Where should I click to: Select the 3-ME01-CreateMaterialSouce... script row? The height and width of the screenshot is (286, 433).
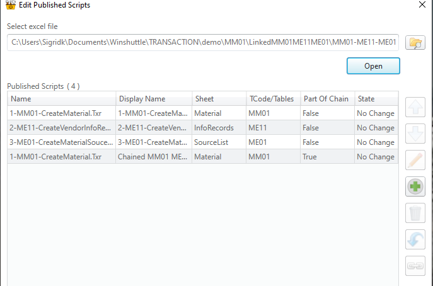click(61, 142)
